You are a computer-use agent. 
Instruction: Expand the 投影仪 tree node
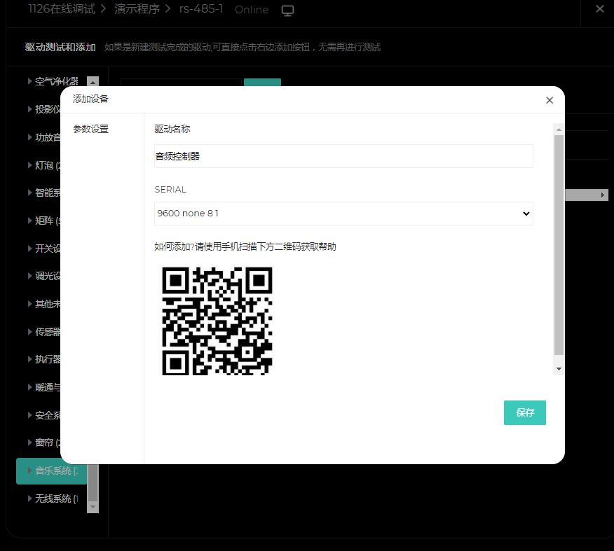coord(29,109)
